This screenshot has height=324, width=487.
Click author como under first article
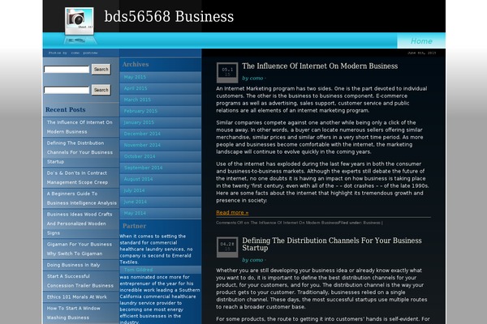256,79
